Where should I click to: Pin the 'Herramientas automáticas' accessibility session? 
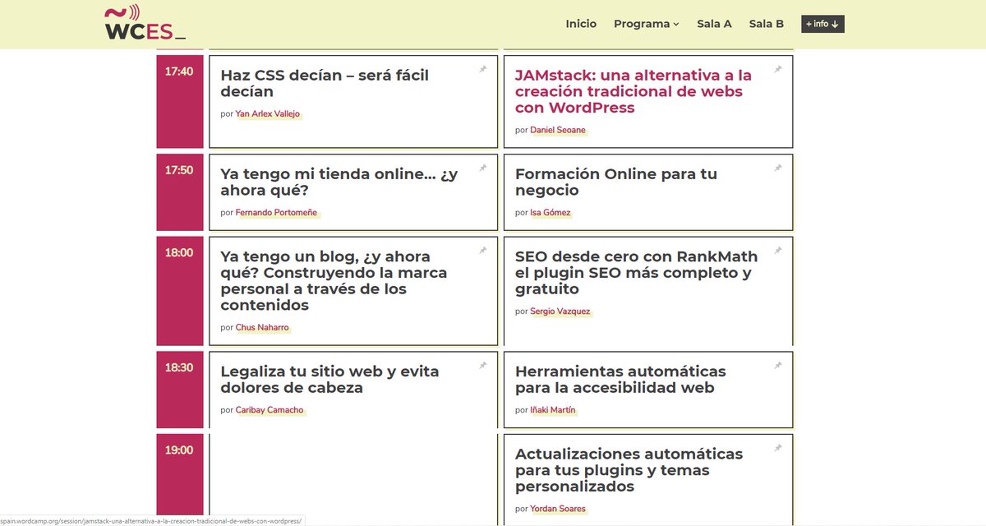[778, 366]
